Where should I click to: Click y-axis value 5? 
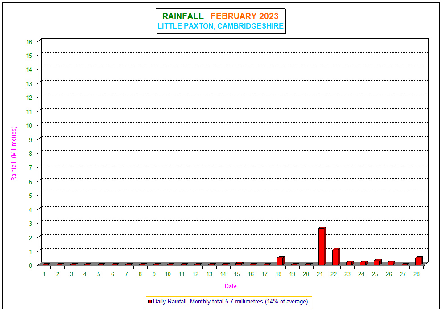[31, 196]
